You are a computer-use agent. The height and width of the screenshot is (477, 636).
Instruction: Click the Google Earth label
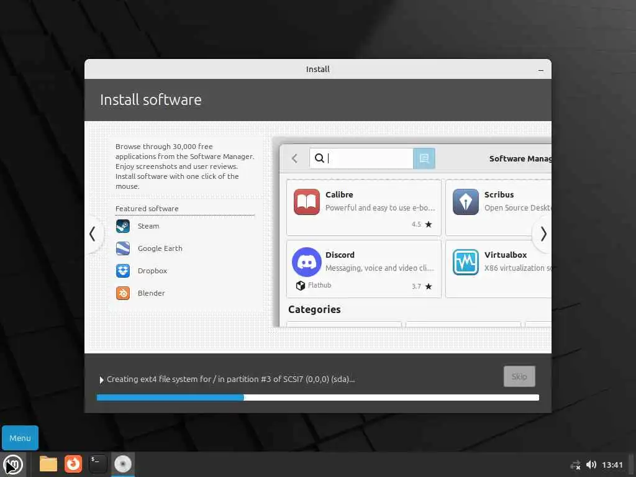point(160,248)
